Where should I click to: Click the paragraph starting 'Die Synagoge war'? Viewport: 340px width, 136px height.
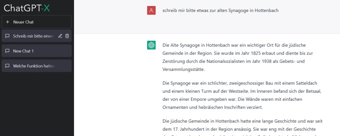[x=242, y=95]
